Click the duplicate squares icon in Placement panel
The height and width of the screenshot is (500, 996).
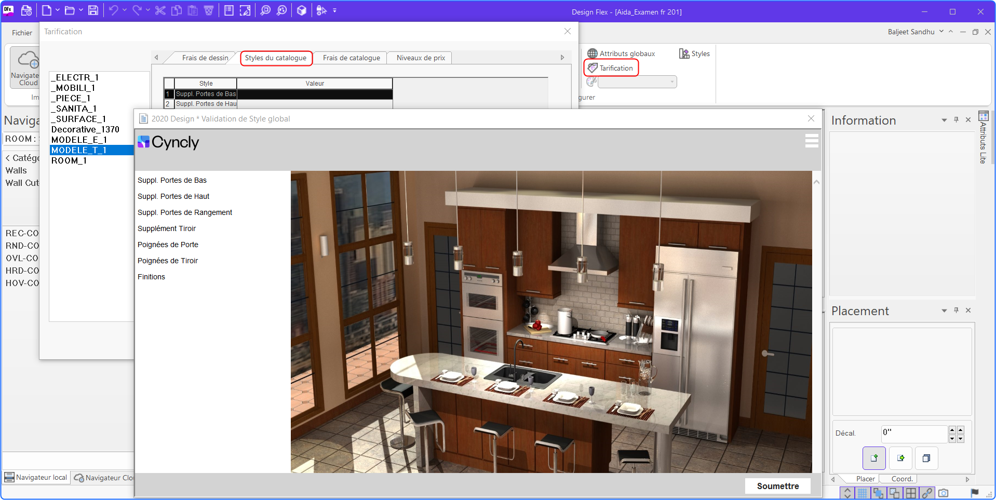(926, 458)
